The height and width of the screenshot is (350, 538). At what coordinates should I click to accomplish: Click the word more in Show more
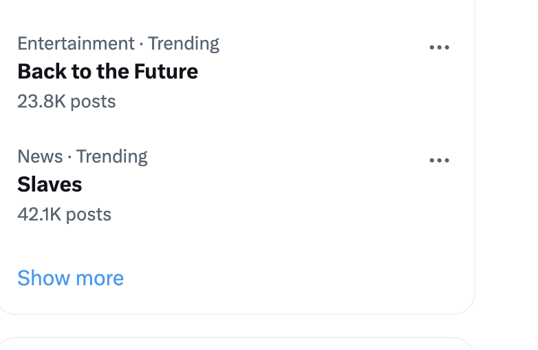(99, 278)
